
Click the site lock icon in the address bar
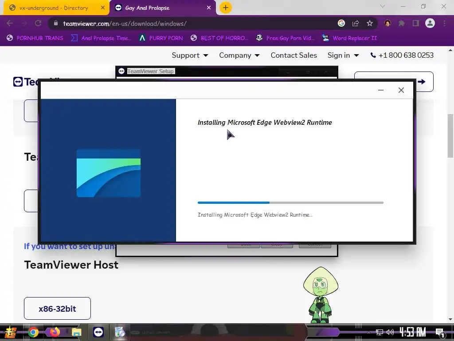(56, 23)
